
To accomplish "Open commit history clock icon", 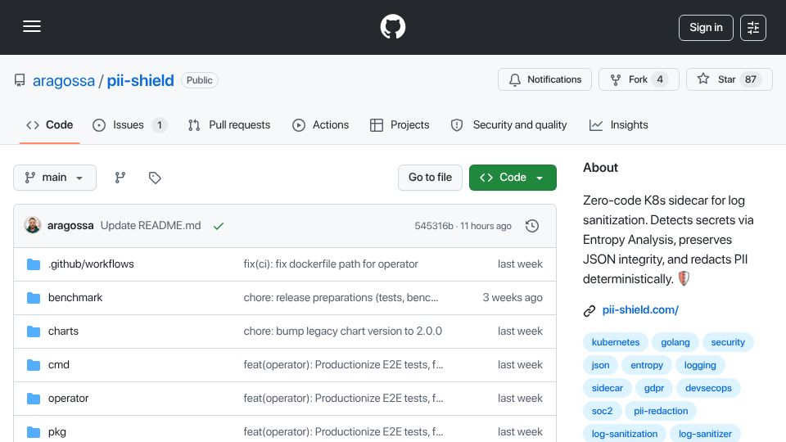I will pos(532,226).
